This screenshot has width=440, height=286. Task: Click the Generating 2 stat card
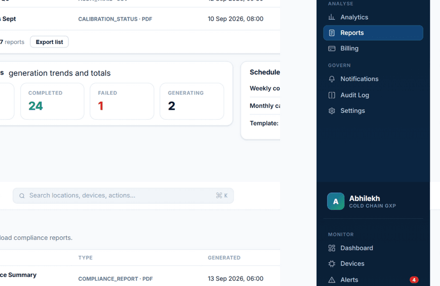point(192,101)
